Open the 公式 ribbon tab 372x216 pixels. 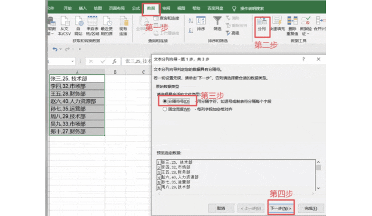coord(135,8)
